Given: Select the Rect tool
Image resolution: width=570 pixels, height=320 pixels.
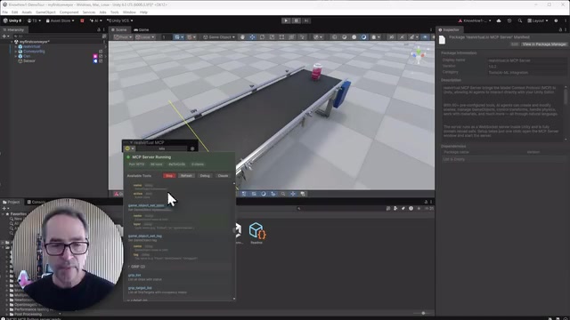Looking at the screenshot, I should [281, 37].
